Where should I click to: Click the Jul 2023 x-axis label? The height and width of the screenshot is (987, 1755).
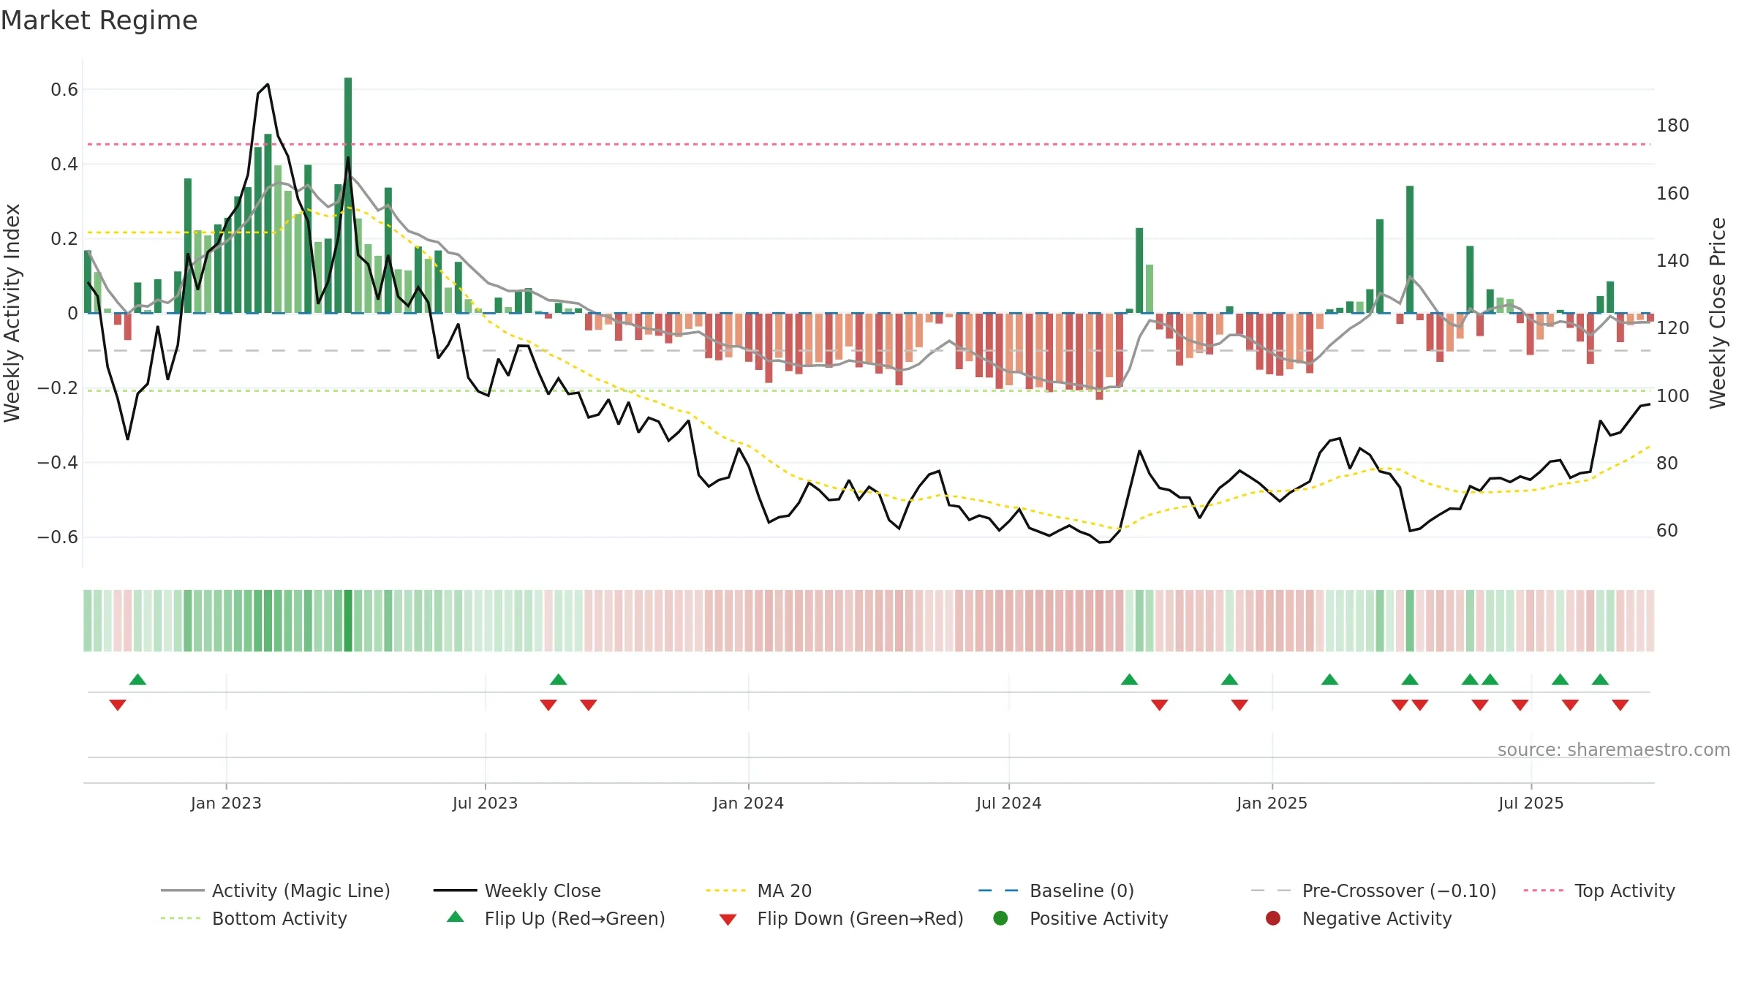pos(485,803)
